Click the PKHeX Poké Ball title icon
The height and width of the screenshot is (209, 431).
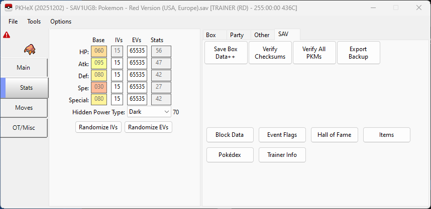8,8
